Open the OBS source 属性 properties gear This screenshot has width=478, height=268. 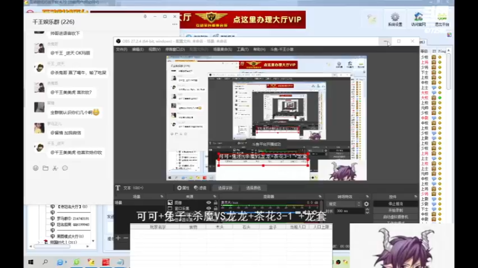click(x=183, y=188)
